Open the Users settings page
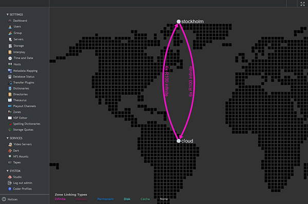Viewport: 308px width, 204px height. [x=17, y=27]
